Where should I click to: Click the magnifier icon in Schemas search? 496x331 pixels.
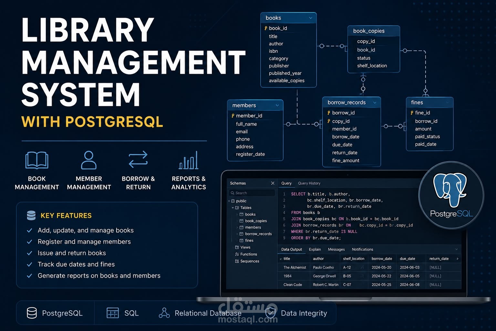click(232, 193)
